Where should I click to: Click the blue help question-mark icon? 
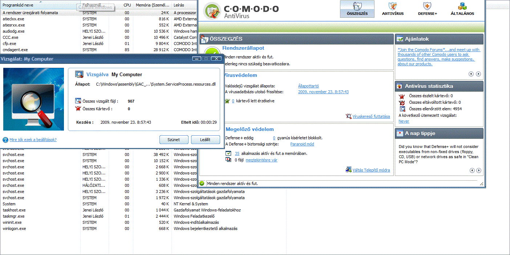(5, 140)
